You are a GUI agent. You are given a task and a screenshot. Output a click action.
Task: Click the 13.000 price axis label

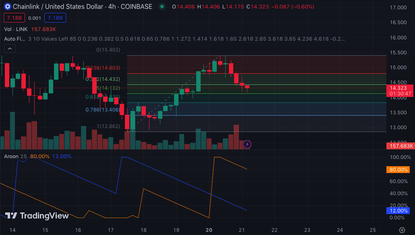(398, 128)
